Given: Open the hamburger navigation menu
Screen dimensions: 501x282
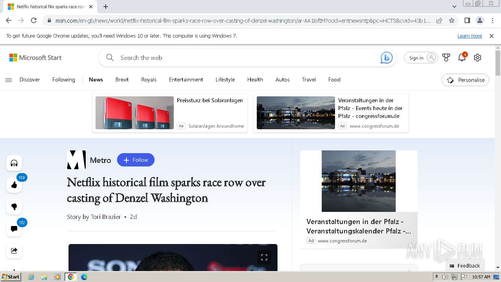Looking at the screenshot, I should [9, 80].
